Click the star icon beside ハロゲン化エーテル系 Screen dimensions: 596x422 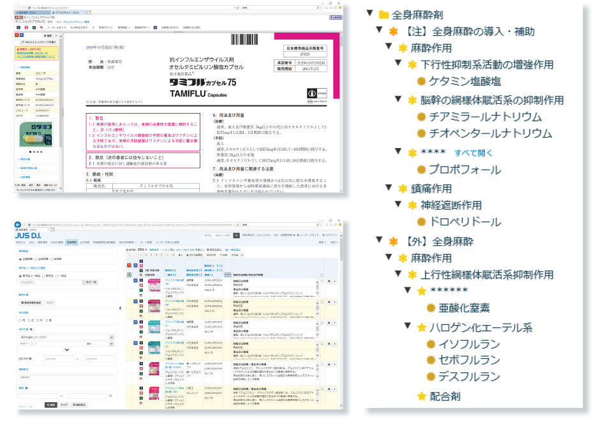point(421,328)
